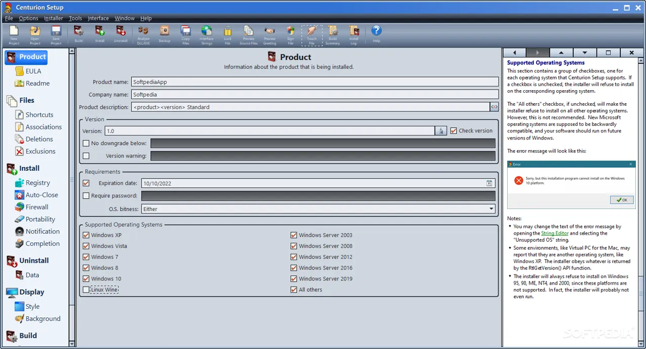Click the New Project toolbar icon
This screenshot has width=646, height=349.
(14, 35)
